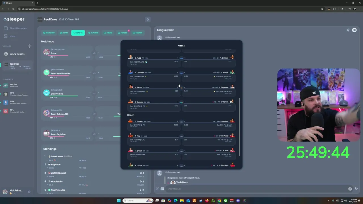This screenshot has height=204, width=363.
Task: Select the League tab
Action: [78, 33]
